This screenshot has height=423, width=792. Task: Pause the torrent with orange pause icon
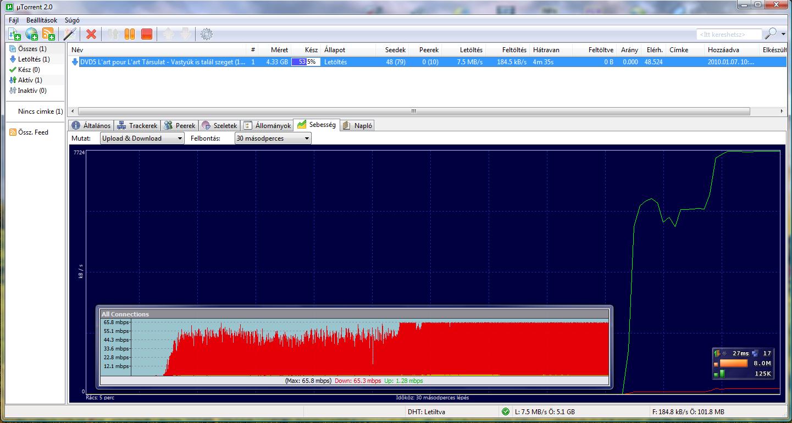tap(130, 34)
